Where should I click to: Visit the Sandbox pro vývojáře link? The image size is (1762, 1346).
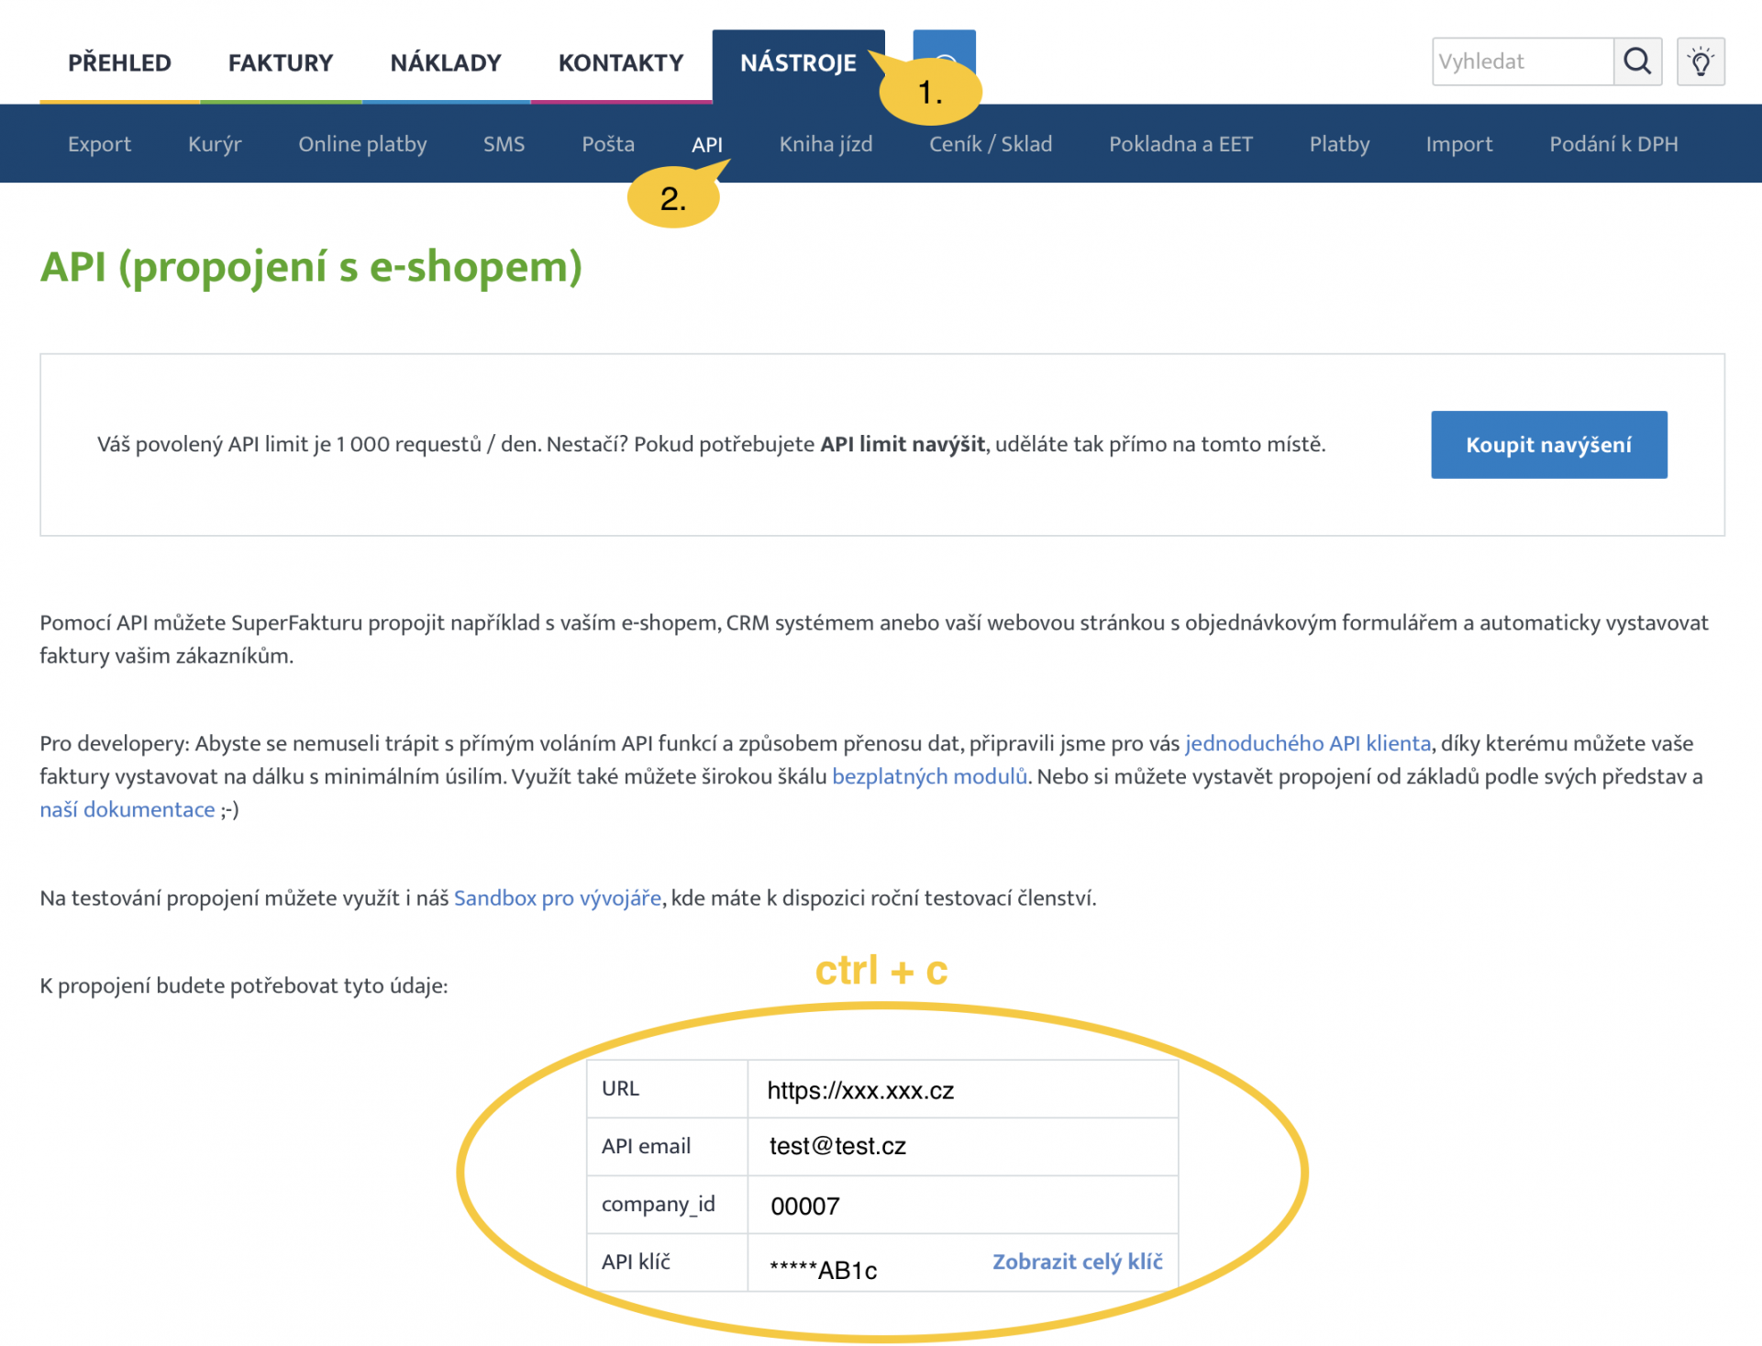pyautogui.click(x=557, y=897)
